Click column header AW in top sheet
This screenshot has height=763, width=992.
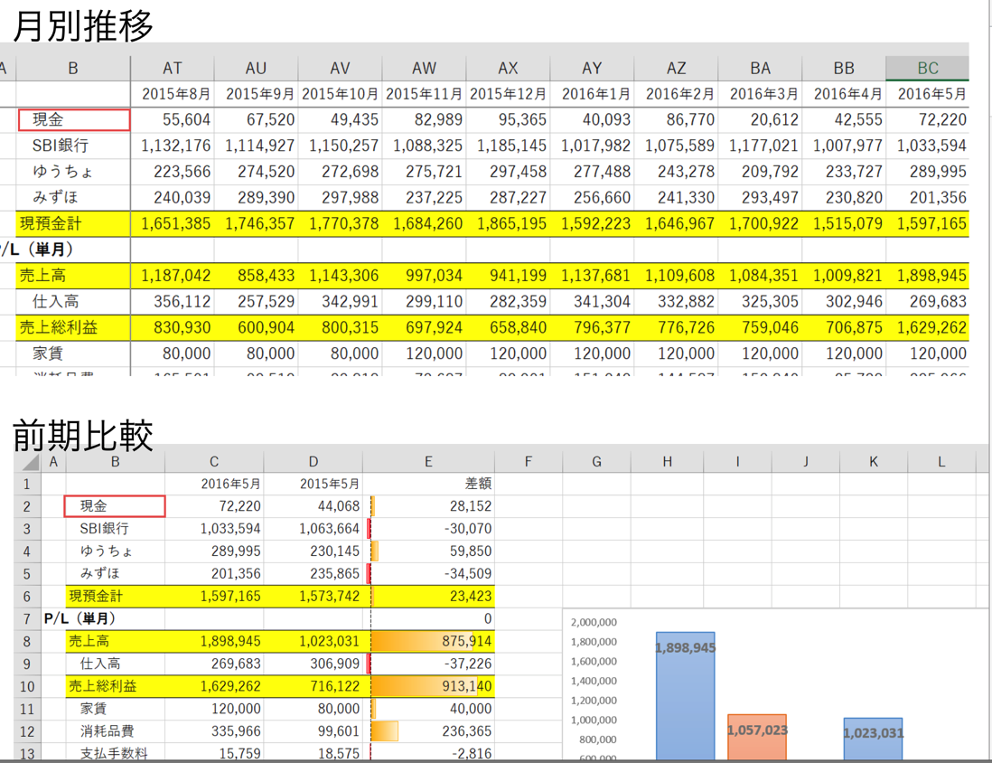[424, 69]
